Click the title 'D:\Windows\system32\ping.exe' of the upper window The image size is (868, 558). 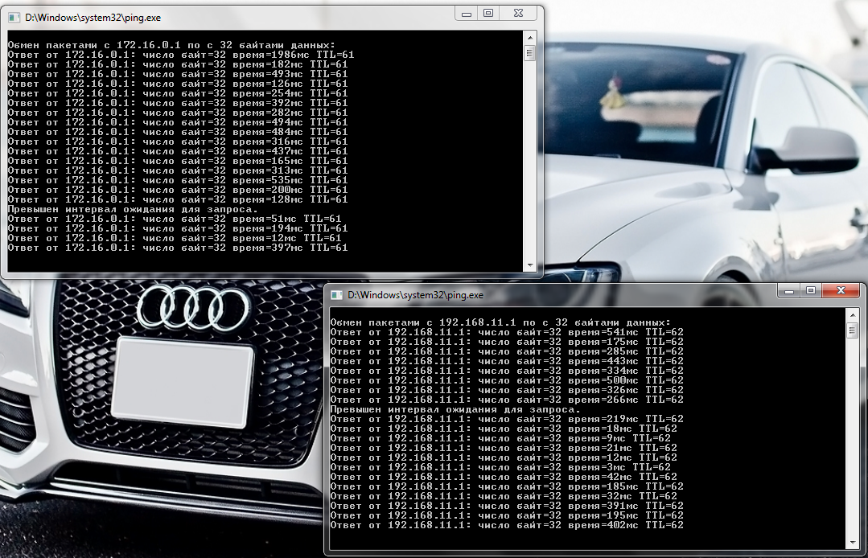[x=93, y=18]
